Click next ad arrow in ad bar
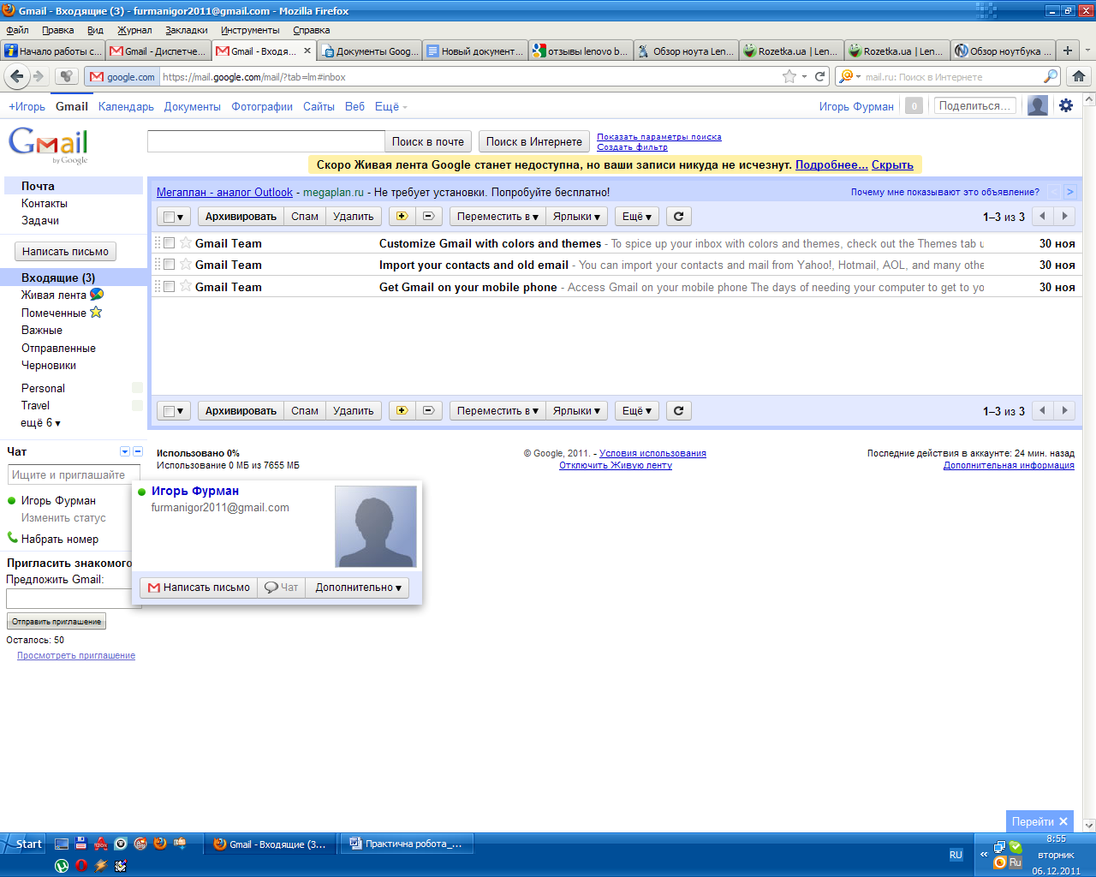 pos(1069,192)
